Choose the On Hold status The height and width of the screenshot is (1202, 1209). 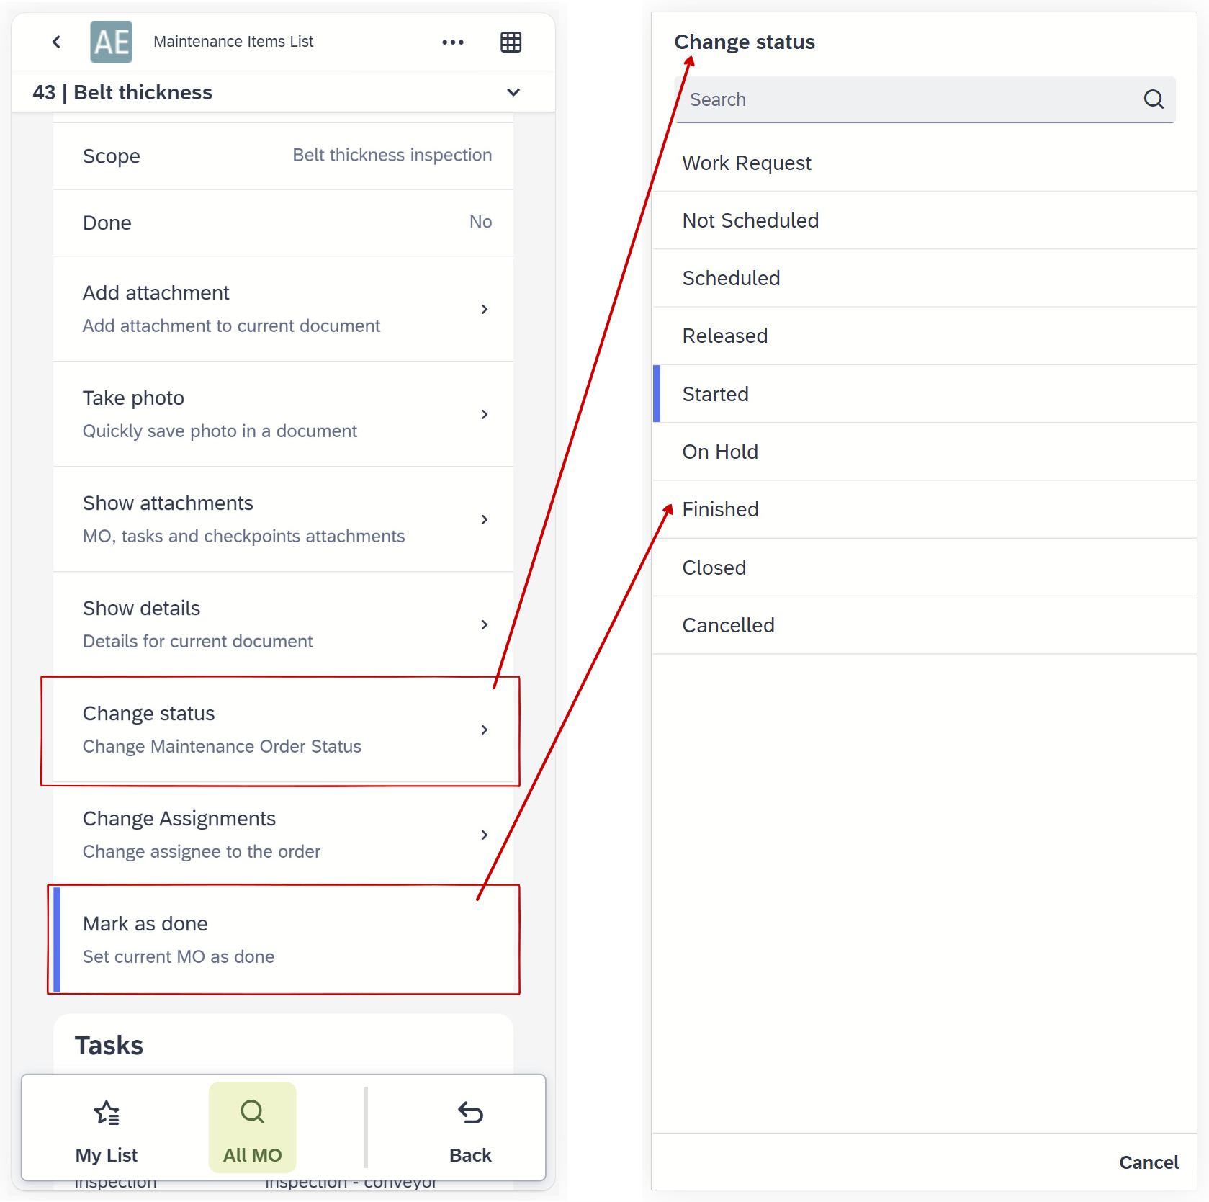coord(720,452)
